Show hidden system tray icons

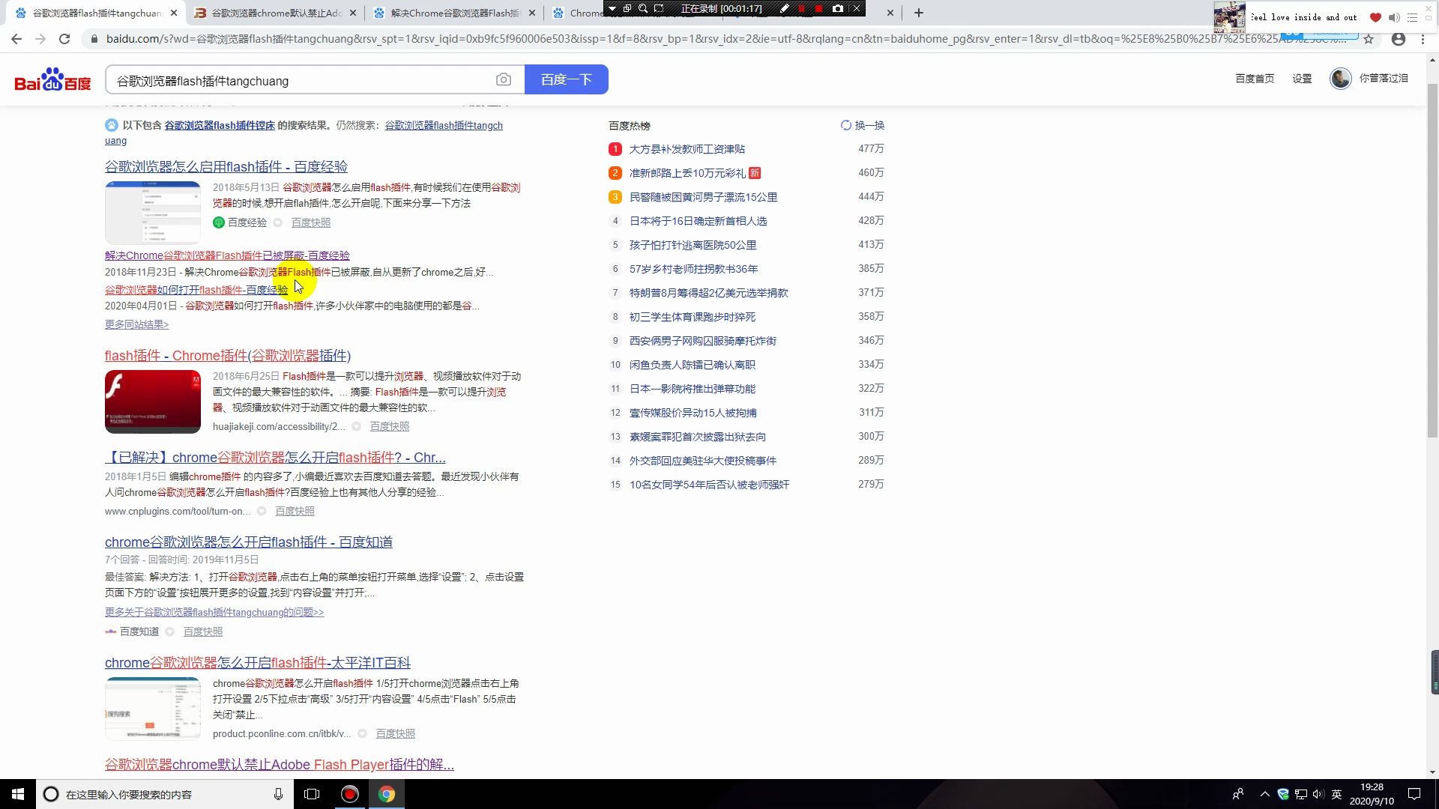(x=1265, y=794)
